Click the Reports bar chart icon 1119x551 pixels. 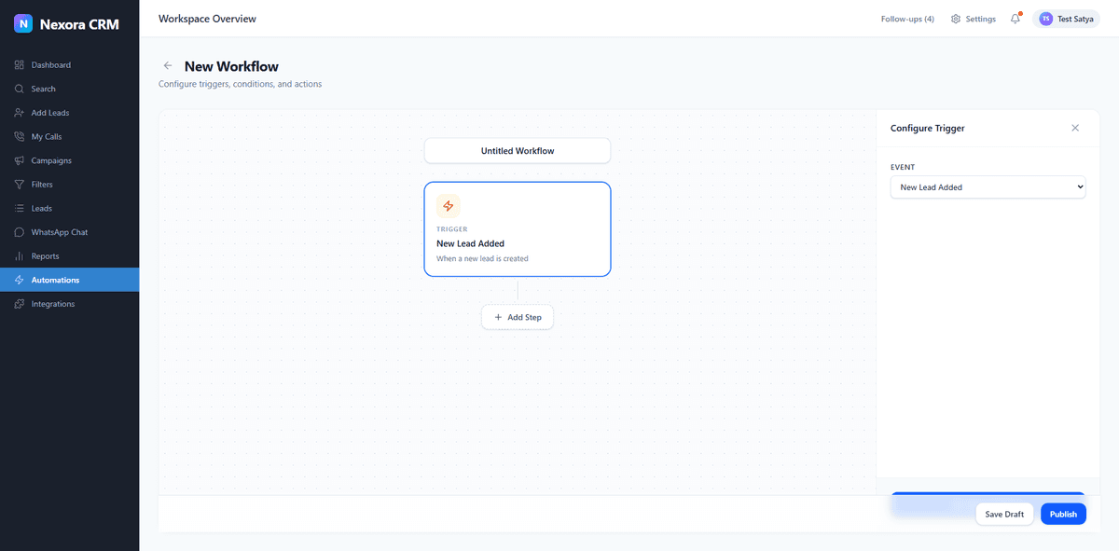pos(20,256)
